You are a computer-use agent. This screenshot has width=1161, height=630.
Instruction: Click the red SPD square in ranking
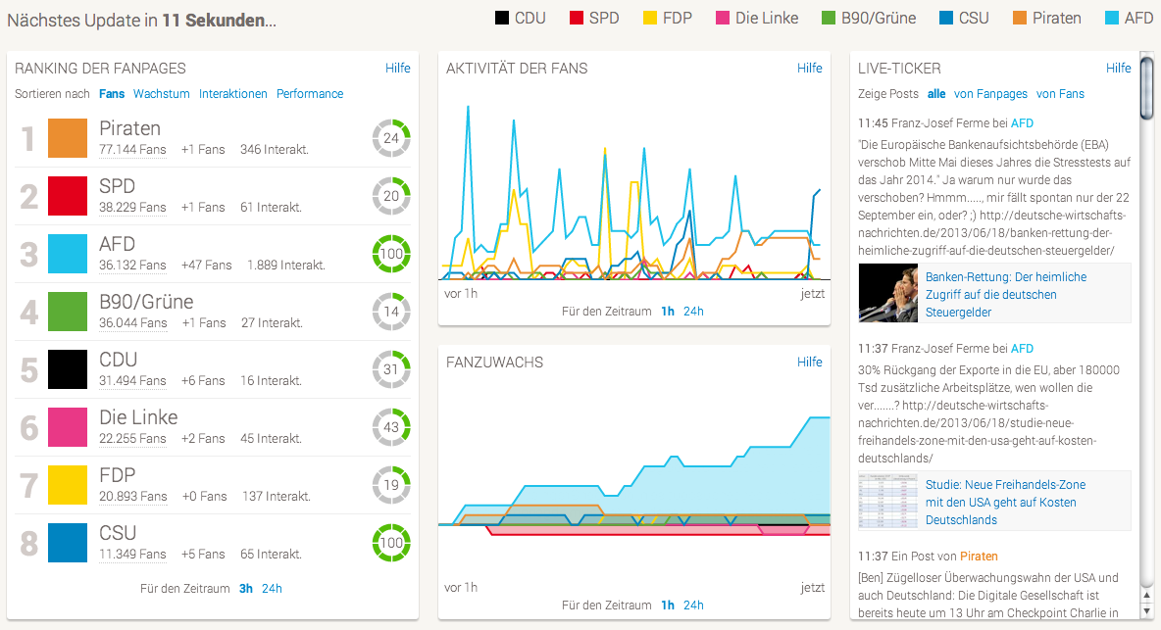click(x=68, y=196)
